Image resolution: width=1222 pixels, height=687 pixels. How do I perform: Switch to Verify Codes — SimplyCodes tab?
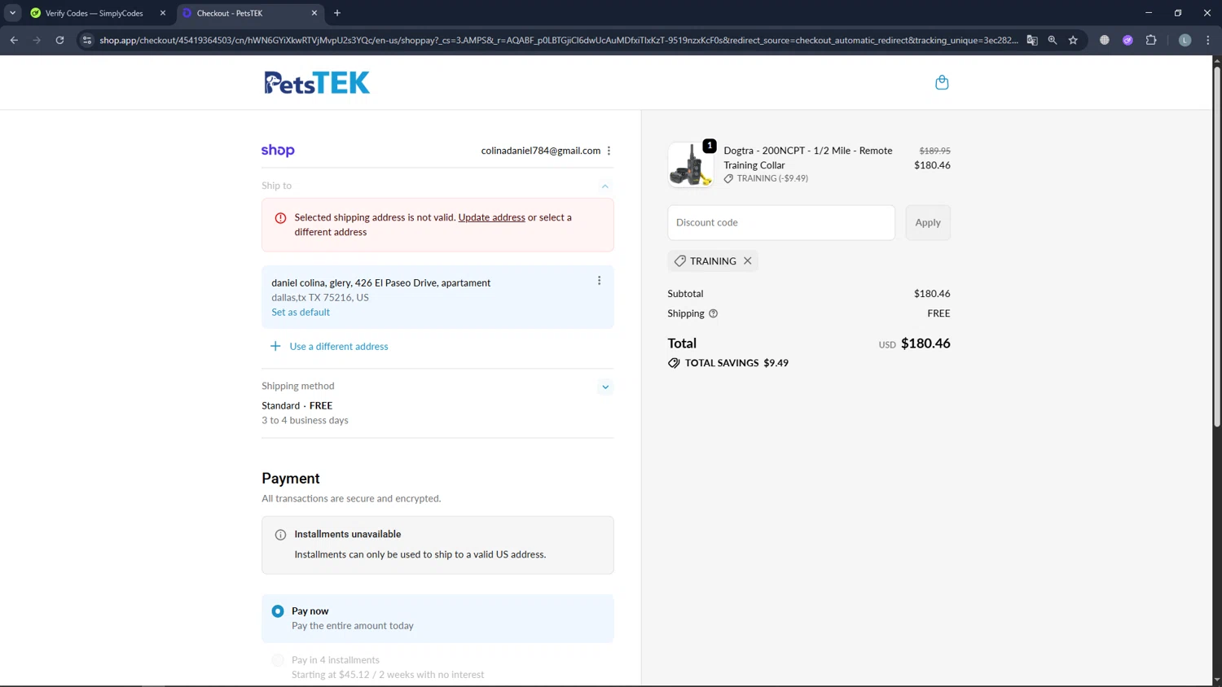point(94,13)
